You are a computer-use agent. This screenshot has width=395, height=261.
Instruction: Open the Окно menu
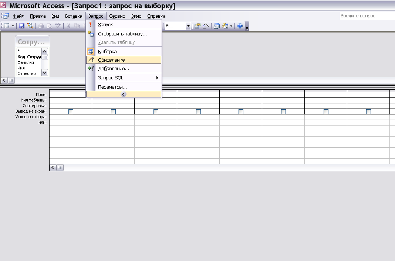pyautogui.click(x=136, y=16)
